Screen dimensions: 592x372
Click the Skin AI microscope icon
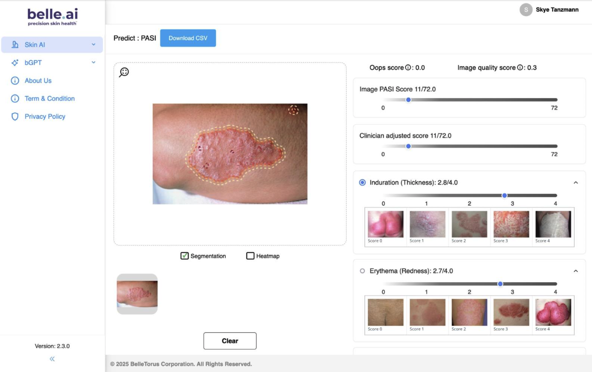pos(15,45)
